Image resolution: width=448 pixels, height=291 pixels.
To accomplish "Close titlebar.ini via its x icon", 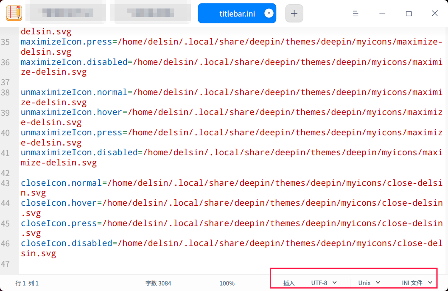I will pos(269,13).
